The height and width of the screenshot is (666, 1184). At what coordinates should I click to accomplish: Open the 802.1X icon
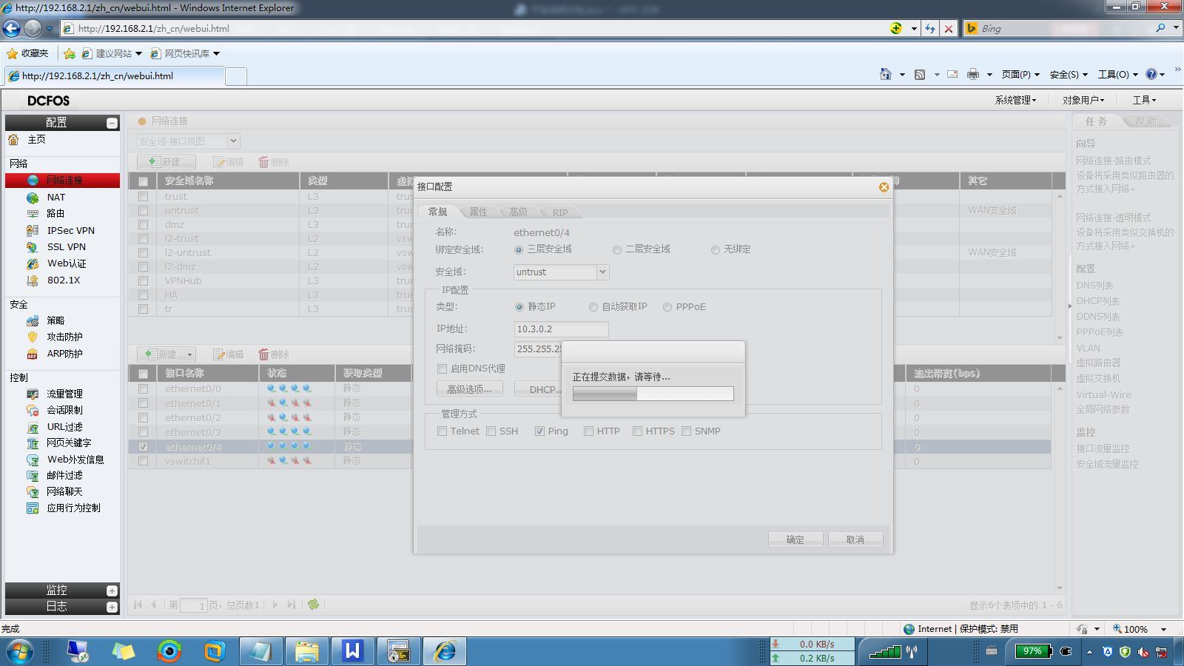pos(33,280)
